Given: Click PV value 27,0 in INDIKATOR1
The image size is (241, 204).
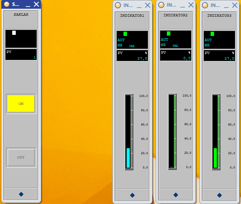Looking at the screenshot, I should [142, 59].
